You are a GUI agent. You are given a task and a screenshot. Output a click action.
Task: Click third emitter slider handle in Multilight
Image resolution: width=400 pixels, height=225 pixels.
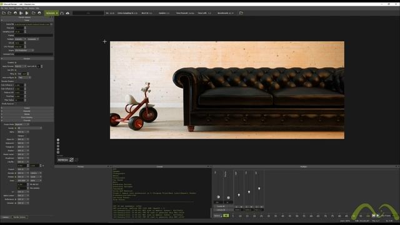[x=259, y=189]
